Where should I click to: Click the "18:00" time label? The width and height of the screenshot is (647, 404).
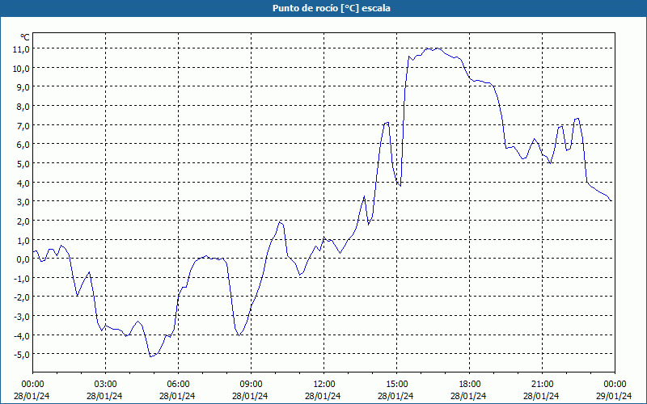pyautogui.click(x=470, y=385)
